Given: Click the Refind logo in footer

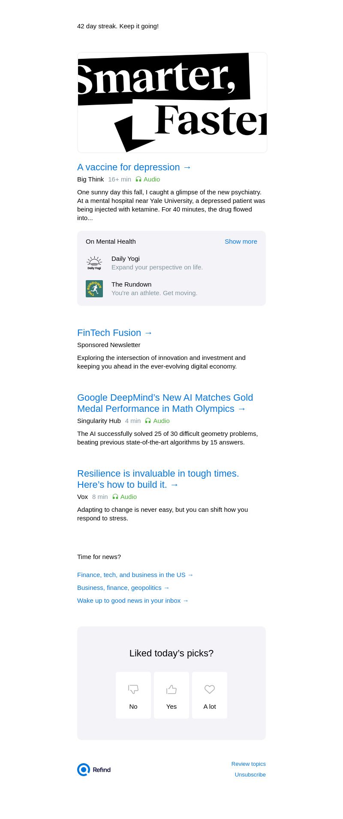Looking at the screenshot, I should click(94, 770).
